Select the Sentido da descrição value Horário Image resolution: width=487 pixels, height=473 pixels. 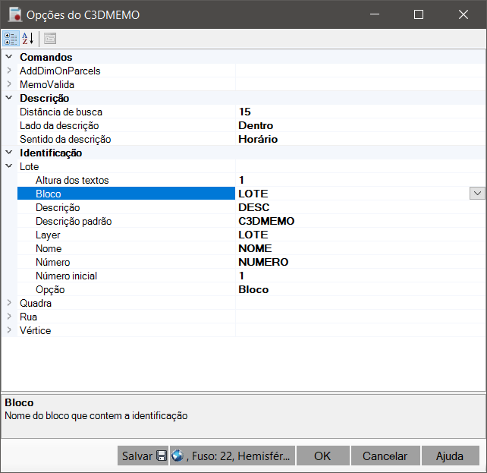pos(360,139)
